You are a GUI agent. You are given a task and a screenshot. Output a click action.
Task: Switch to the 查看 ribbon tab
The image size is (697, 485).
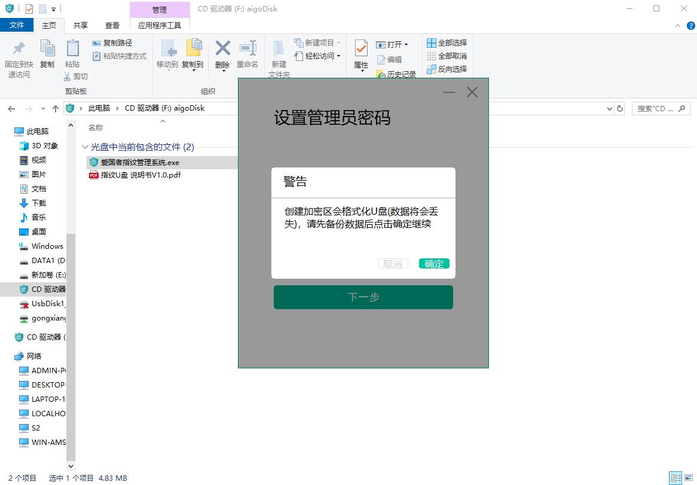(111, 25)
